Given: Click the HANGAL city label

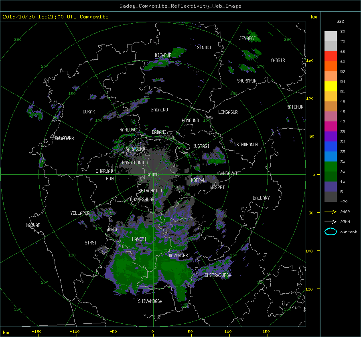Looking at the screenshot, I should coord(114,230).
